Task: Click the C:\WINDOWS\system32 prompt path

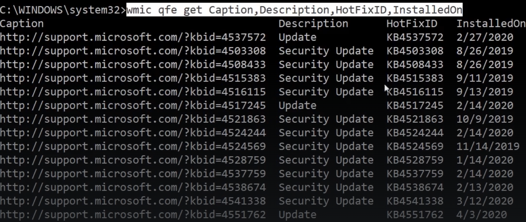Action: [61, 10]
